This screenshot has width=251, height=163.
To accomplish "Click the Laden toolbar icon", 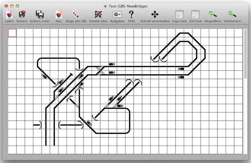I will click(9, 14).
